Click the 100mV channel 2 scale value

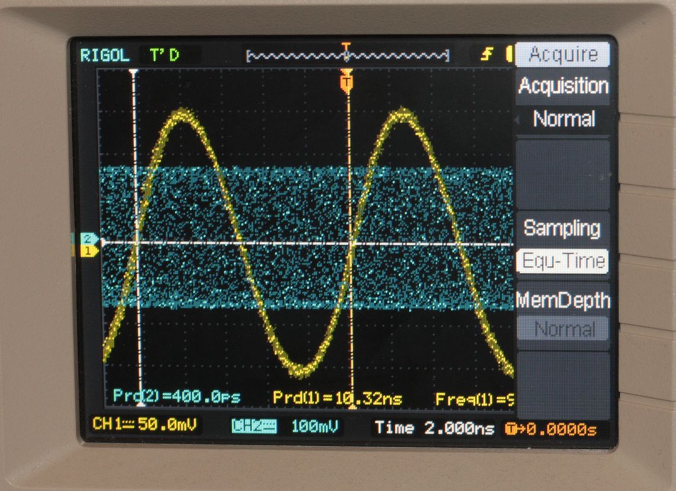[315, 426]
